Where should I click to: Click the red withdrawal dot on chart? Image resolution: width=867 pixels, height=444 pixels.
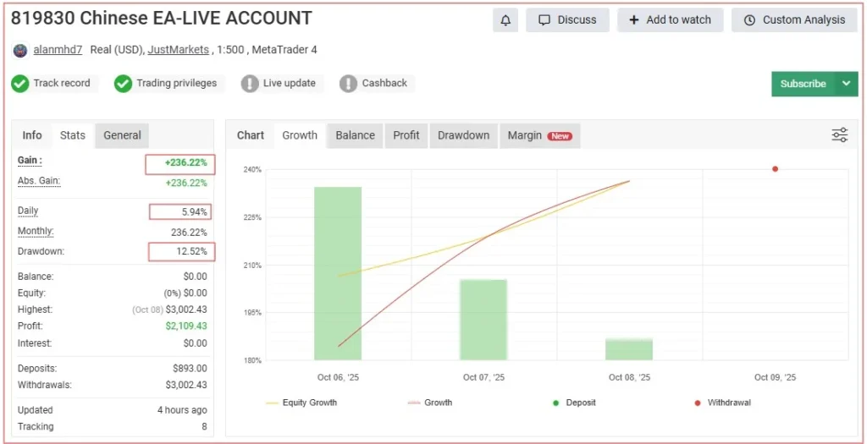(x=776, y=169)
